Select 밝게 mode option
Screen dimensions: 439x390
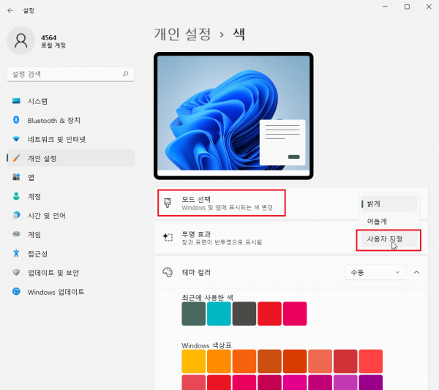389,204
